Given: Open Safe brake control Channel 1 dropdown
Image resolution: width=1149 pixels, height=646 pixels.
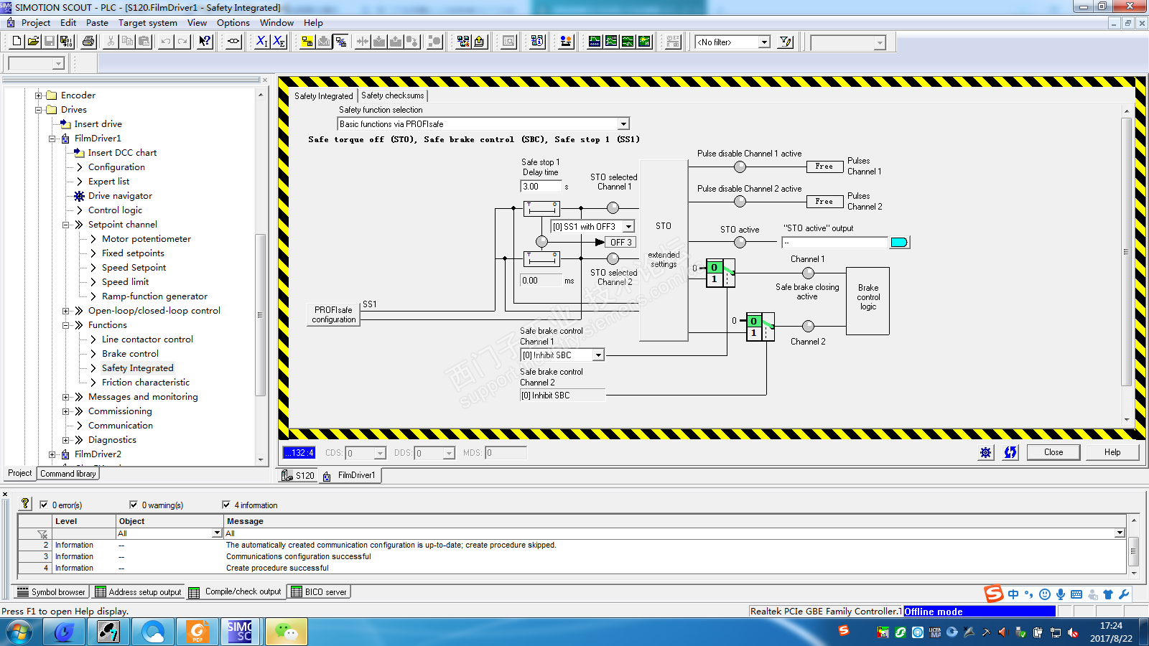Looking at the screenshot, I should [x=598, y=355].
